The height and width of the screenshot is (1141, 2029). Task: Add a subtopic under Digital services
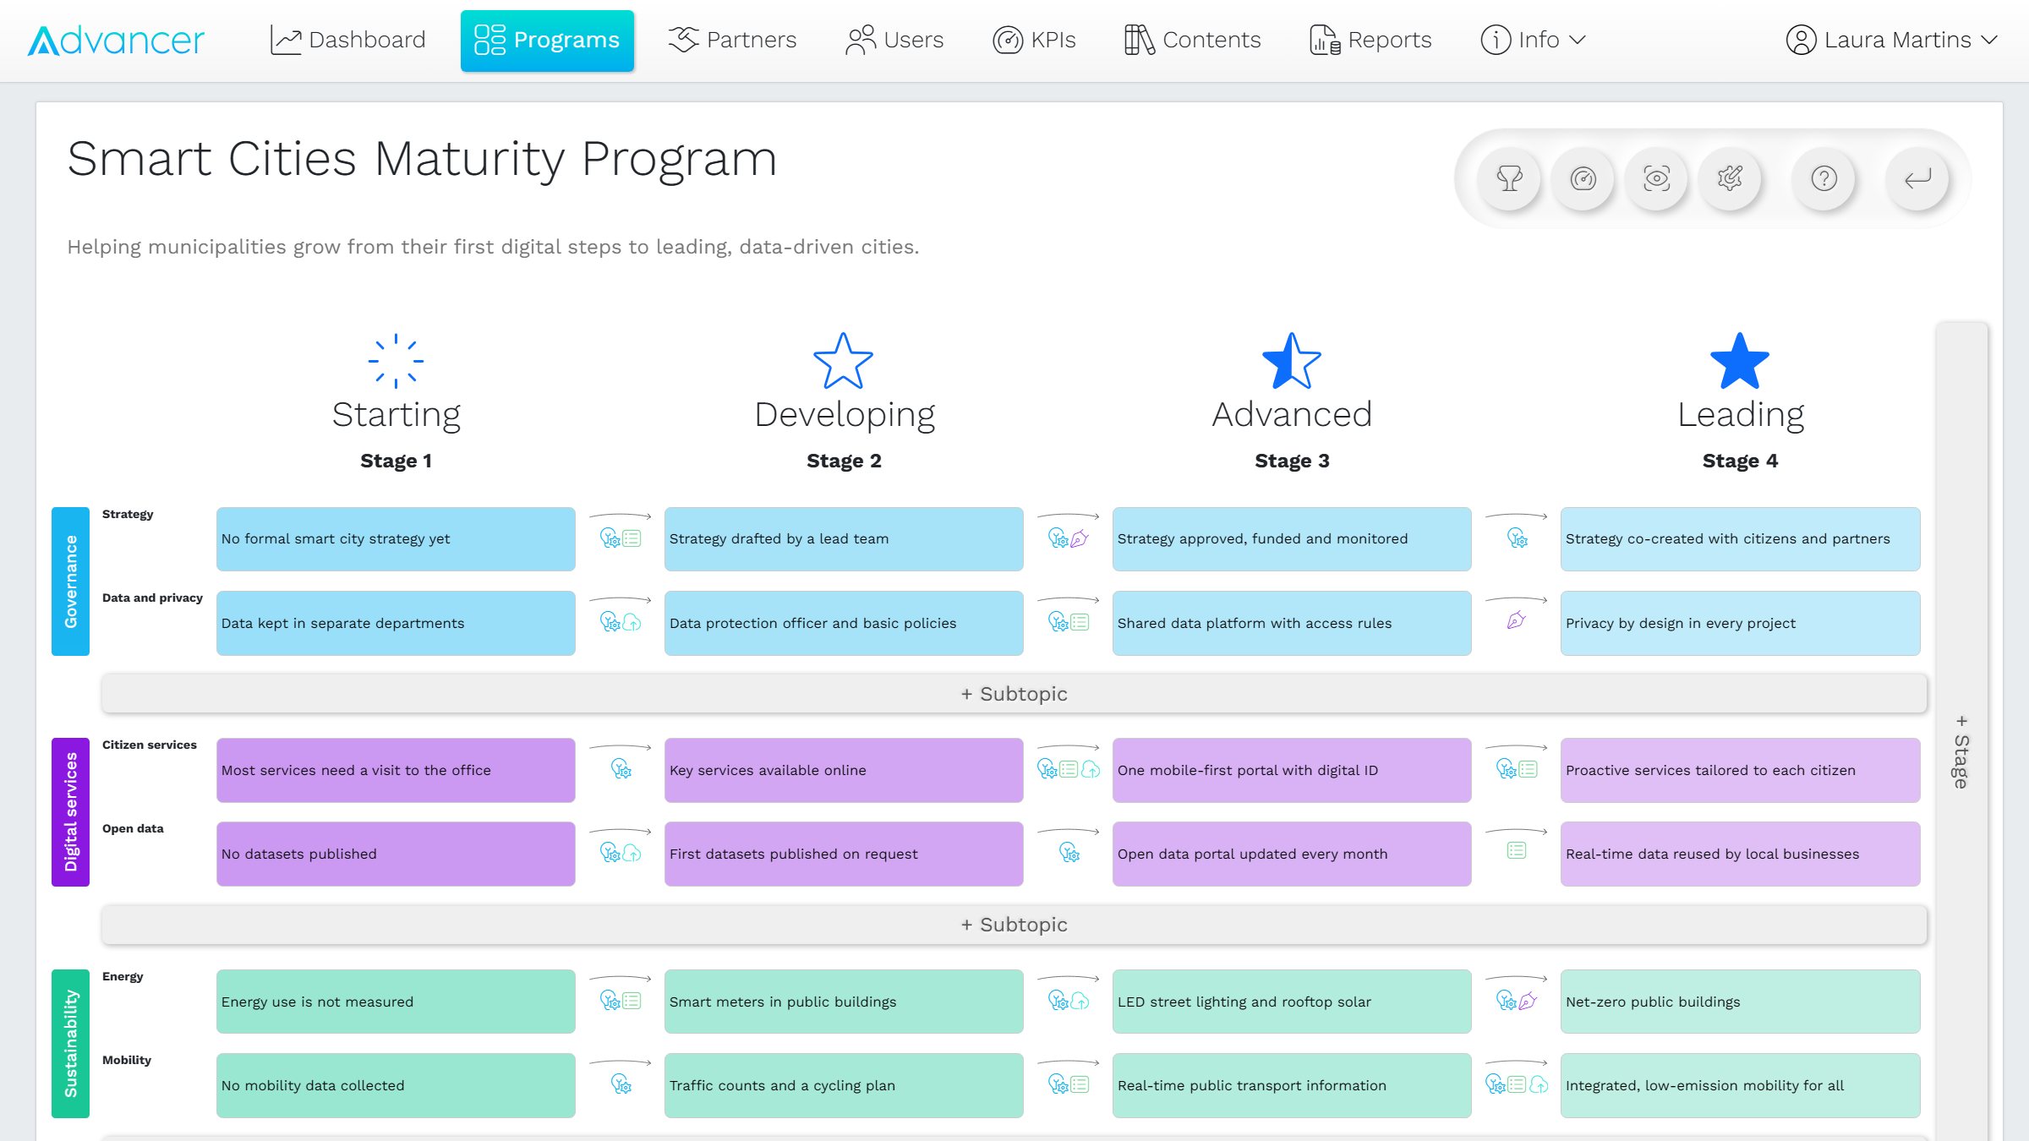1014,924
